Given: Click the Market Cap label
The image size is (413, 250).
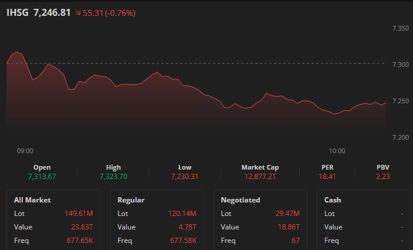Looking at the screenshot, I should (260, 167).
